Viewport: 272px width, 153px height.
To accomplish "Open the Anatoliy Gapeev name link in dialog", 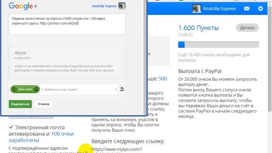I will (104, 6).
